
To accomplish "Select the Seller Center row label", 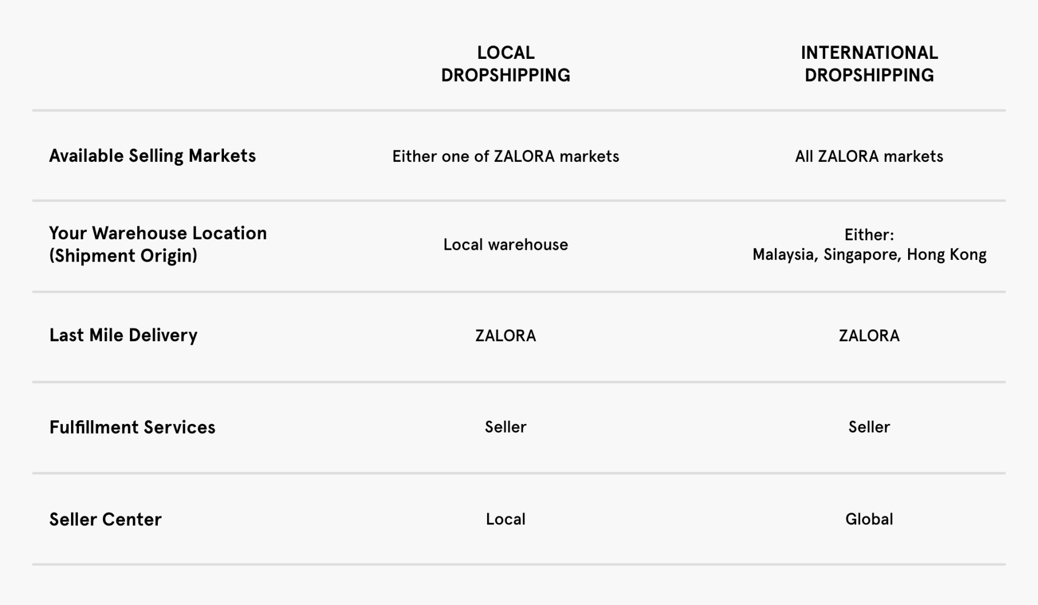I will [105, 519].
